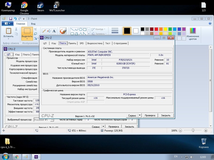Zoom in with the plus button in Paint

[206, 131]
